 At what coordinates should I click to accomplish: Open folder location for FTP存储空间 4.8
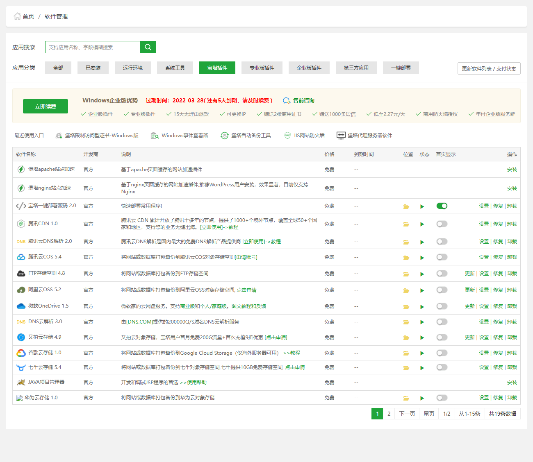click(x=406, y=274)
